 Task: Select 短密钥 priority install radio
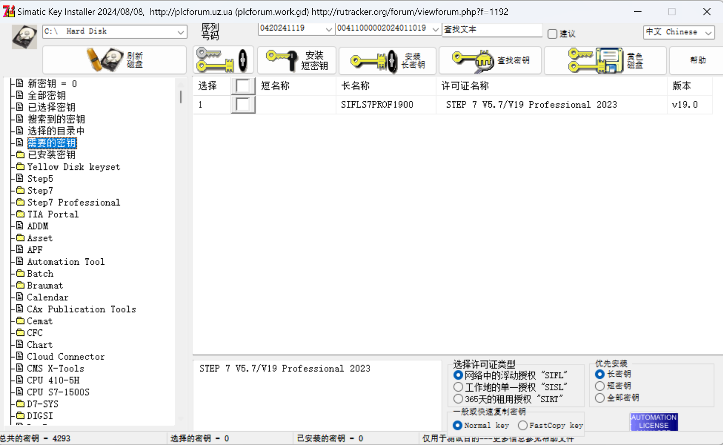tap(600, 386)
